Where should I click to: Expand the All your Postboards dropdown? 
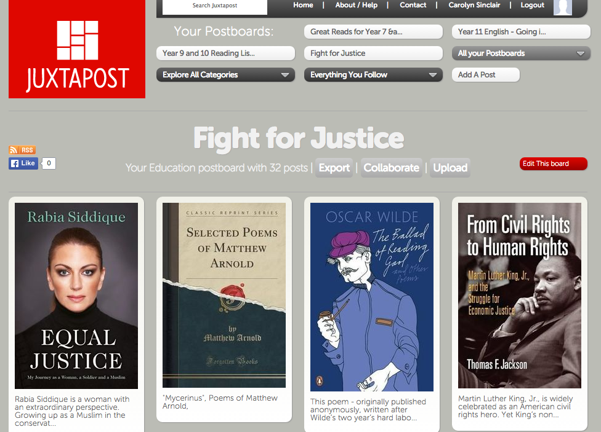(522, 53)
